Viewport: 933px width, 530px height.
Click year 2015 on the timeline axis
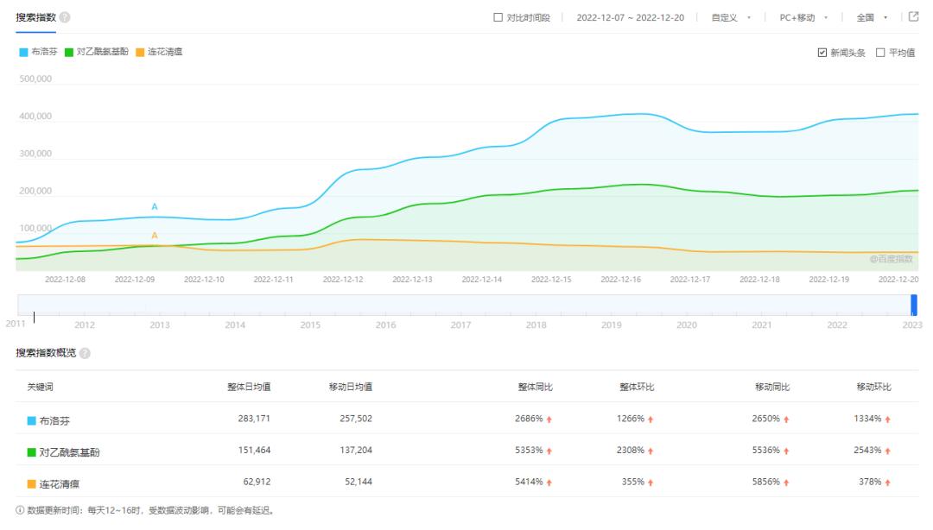pos(310,325)
